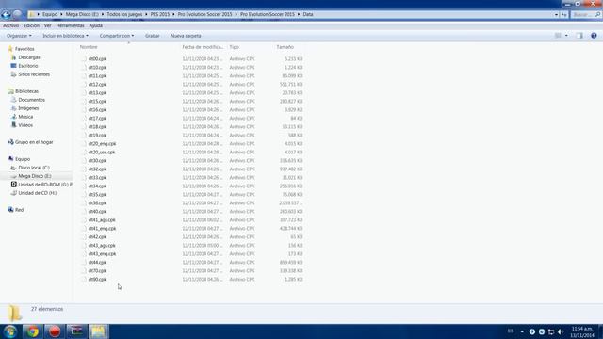The image size is (603, 339).
Task: Open the Organizar dropdown
Action: [x=19, y=36]
